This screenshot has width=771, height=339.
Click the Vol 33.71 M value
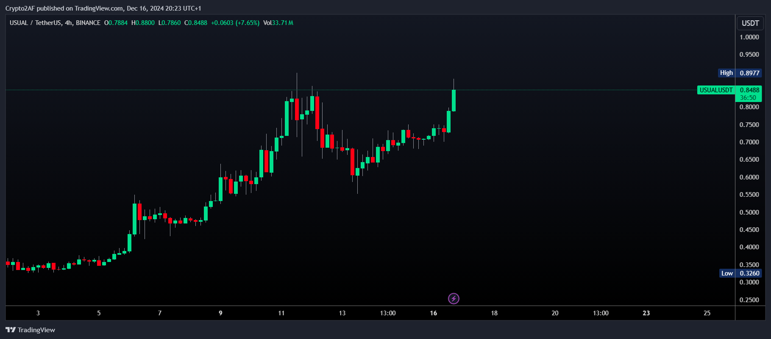tap(278, 23)
